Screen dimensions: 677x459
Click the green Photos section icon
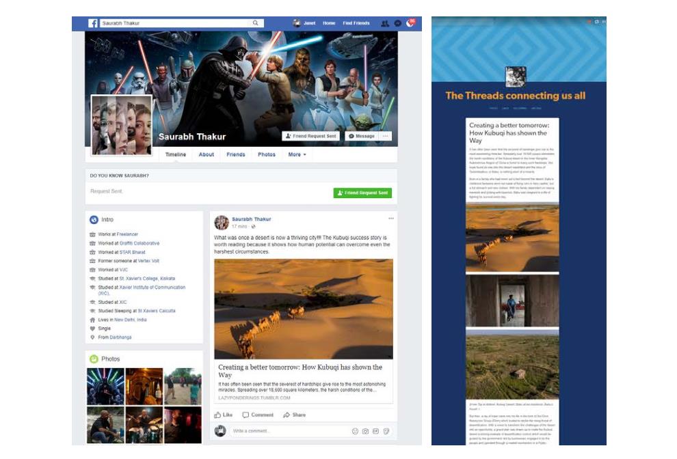[x=94, y=359]
